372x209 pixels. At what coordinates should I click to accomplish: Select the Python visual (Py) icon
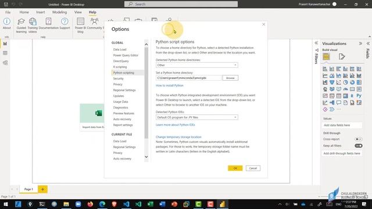click(359, 96)
